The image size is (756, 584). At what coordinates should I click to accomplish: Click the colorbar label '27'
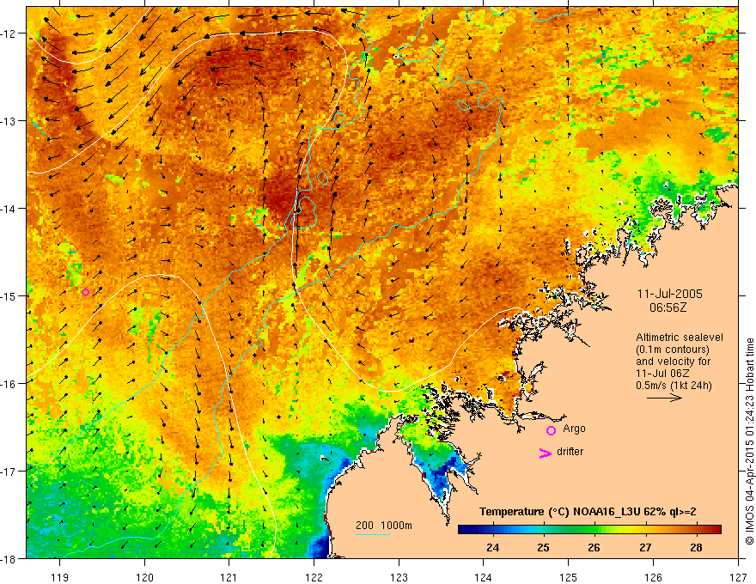point(645,548)
